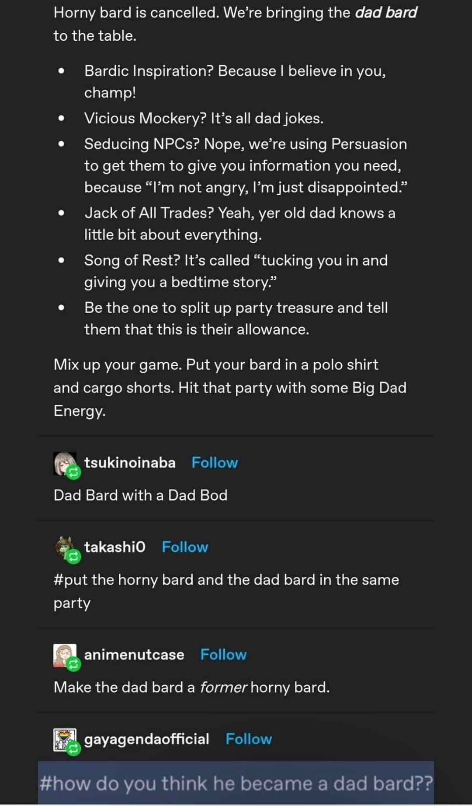472x806 pixels.
Task: Click the reblog icon on animenutcase's avatar
Action: 73,664
